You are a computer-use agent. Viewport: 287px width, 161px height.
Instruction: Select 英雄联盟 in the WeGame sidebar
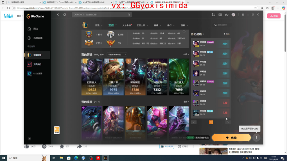37,55
